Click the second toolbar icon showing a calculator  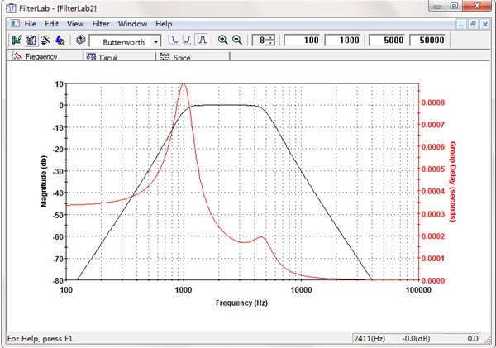tap(31, 40)
